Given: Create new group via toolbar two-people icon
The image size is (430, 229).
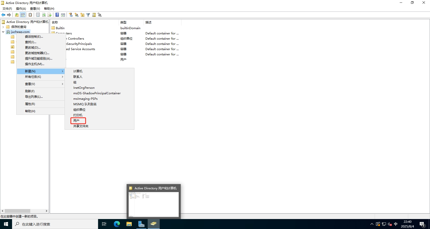Looking at the screenshot, I should pos(77,15).
